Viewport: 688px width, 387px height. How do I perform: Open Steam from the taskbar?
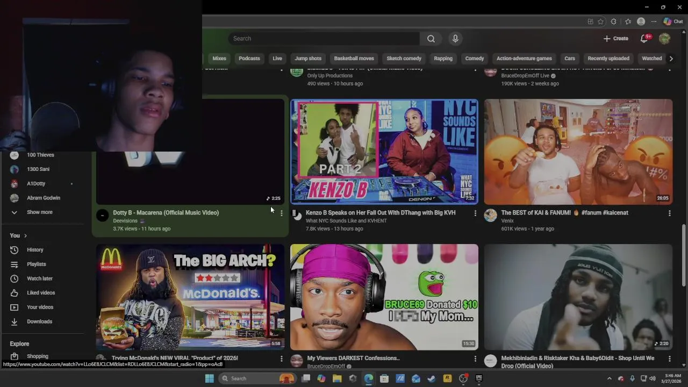pos(431,378)
